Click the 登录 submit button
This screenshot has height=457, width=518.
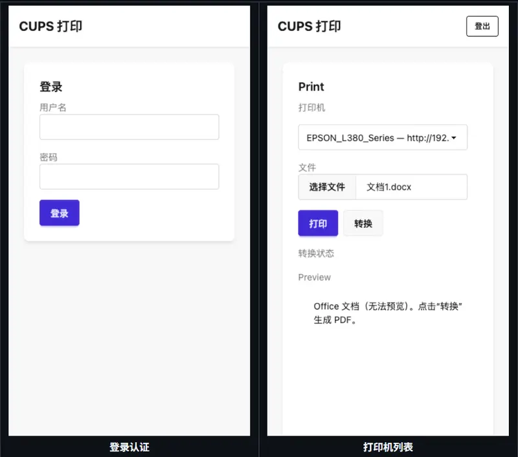tap(59, 212)
